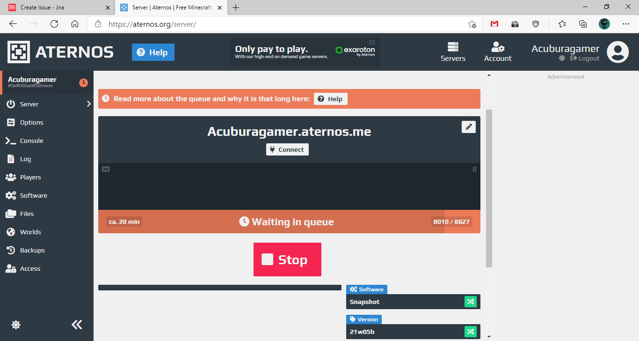
Task: Collapse the sidebar with the double chevron
Action: (x=77, y=325)
